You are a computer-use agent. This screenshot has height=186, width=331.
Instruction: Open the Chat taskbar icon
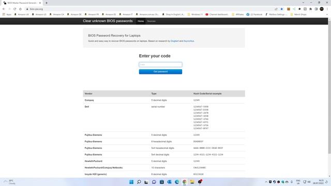point(154,182)
